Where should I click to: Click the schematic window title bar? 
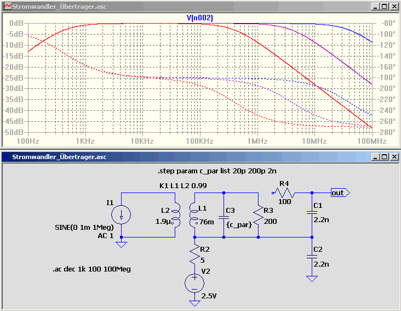(x=200, y=157)
